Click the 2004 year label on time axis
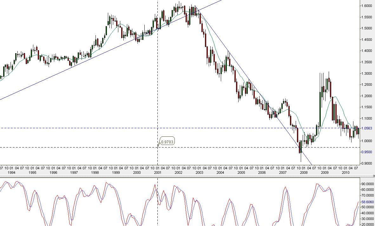 coord(220,172)
